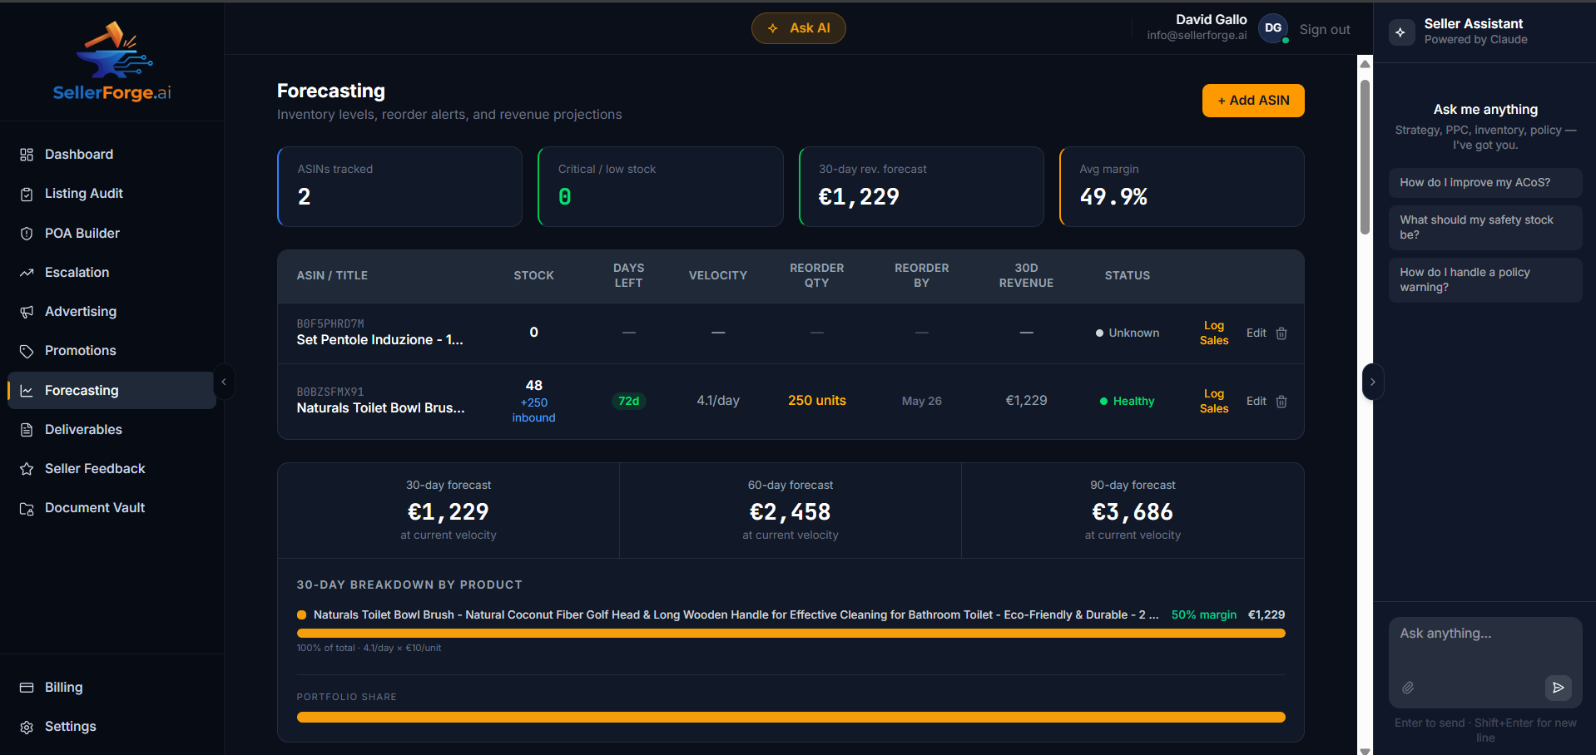The height and width of the screenshot is (755, 1596).
Task: Attach a file in the Seller Assistant chat
Action: coord(1409,688)
